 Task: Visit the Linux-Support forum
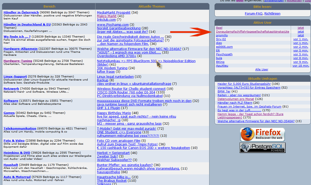15,76
